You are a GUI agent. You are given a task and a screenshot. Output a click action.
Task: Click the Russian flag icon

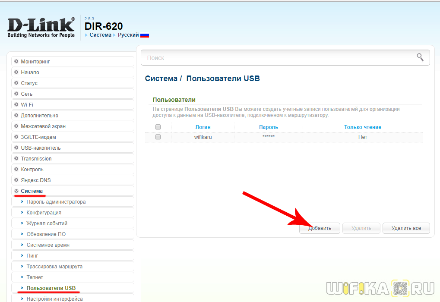click(145, 35)
